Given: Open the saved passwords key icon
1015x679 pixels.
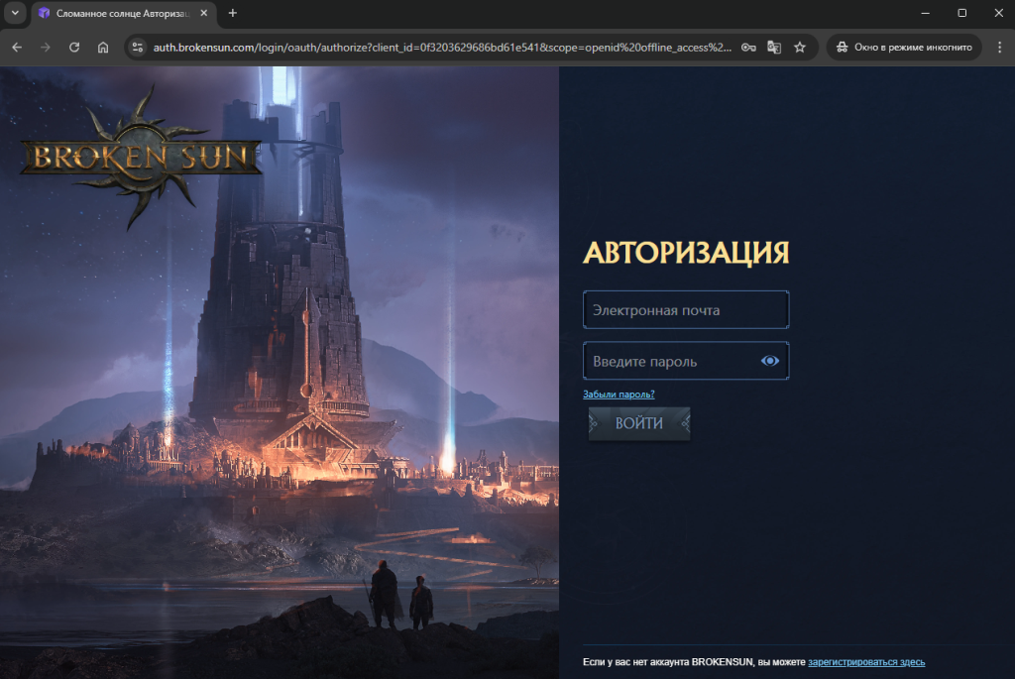Looking at the screenshot, I should pos(748,48).
